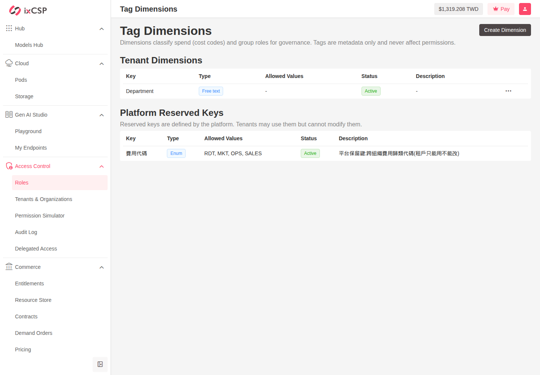Click the Platform Reserved Keys heading
The image size is (540, 375).
pyautogui.click(x=172, y=113)
